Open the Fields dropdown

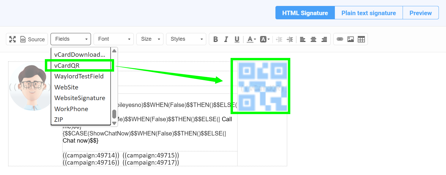tap(71, 39)
